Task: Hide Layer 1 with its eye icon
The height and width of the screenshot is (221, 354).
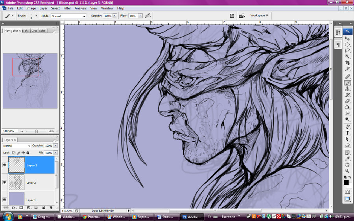Action: pos(4,199)
